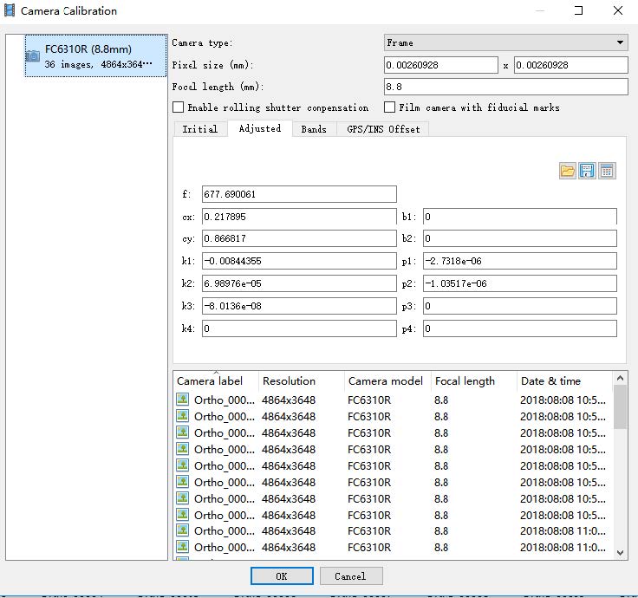Click the table icon beside the save icon
This screenshot has width=638, height=598.
coord(607,171)
